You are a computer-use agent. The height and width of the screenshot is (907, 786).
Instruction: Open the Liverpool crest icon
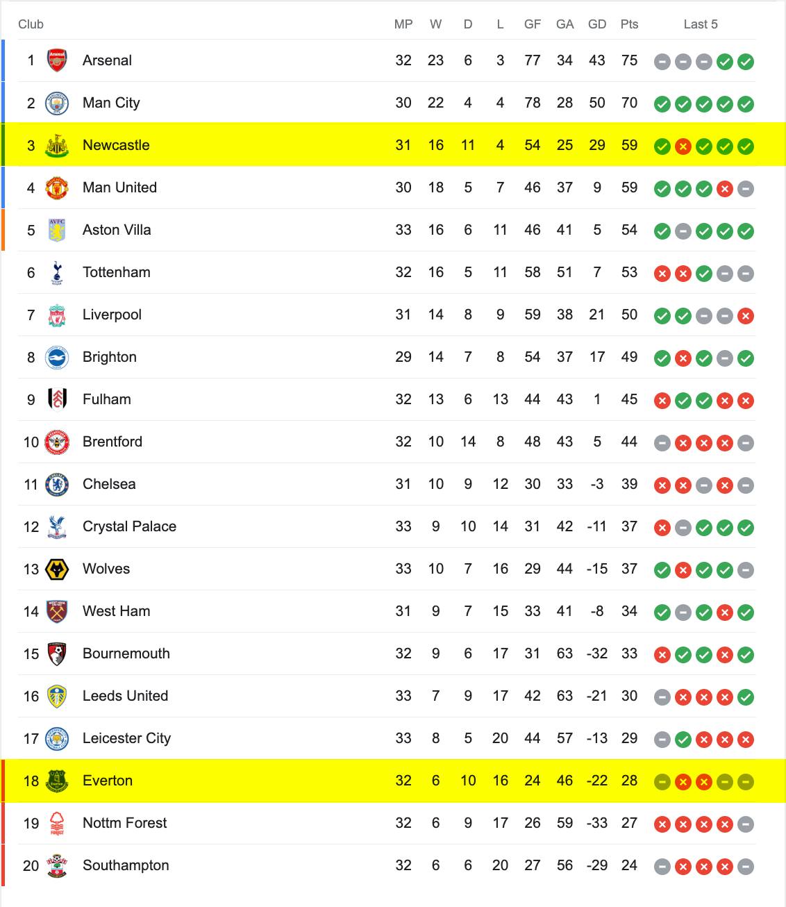click(57, 315)
